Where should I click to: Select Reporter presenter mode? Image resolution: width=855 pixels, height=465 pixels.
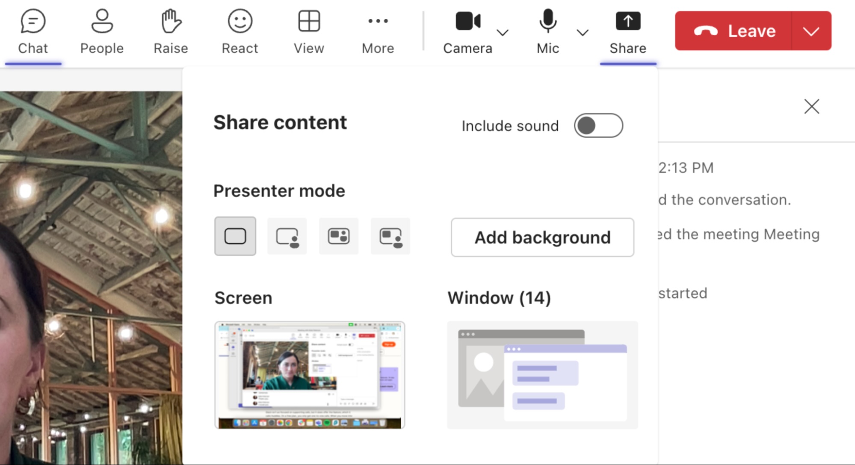click(391, 236)
